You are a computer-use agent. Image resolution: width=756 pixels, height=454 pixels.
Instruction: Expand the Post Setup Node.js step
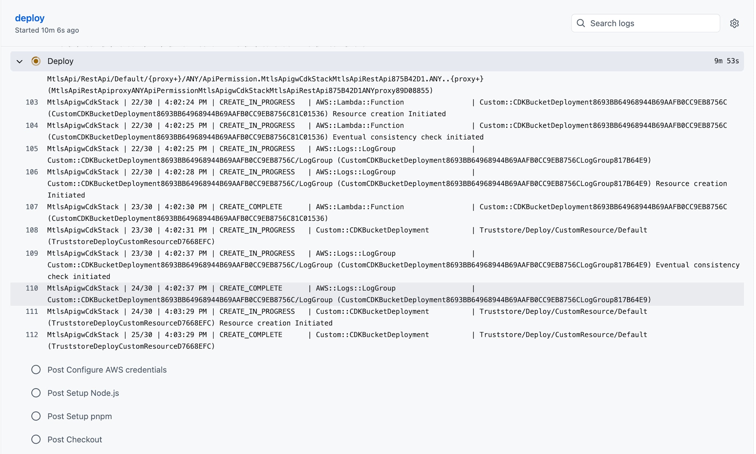pyautogui.click(x=83, y=393)
